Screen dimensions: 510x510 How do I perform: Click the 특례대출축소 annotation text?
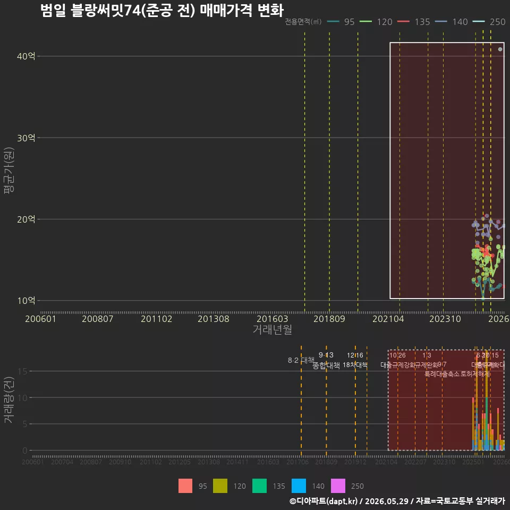(x=441, y=374)
